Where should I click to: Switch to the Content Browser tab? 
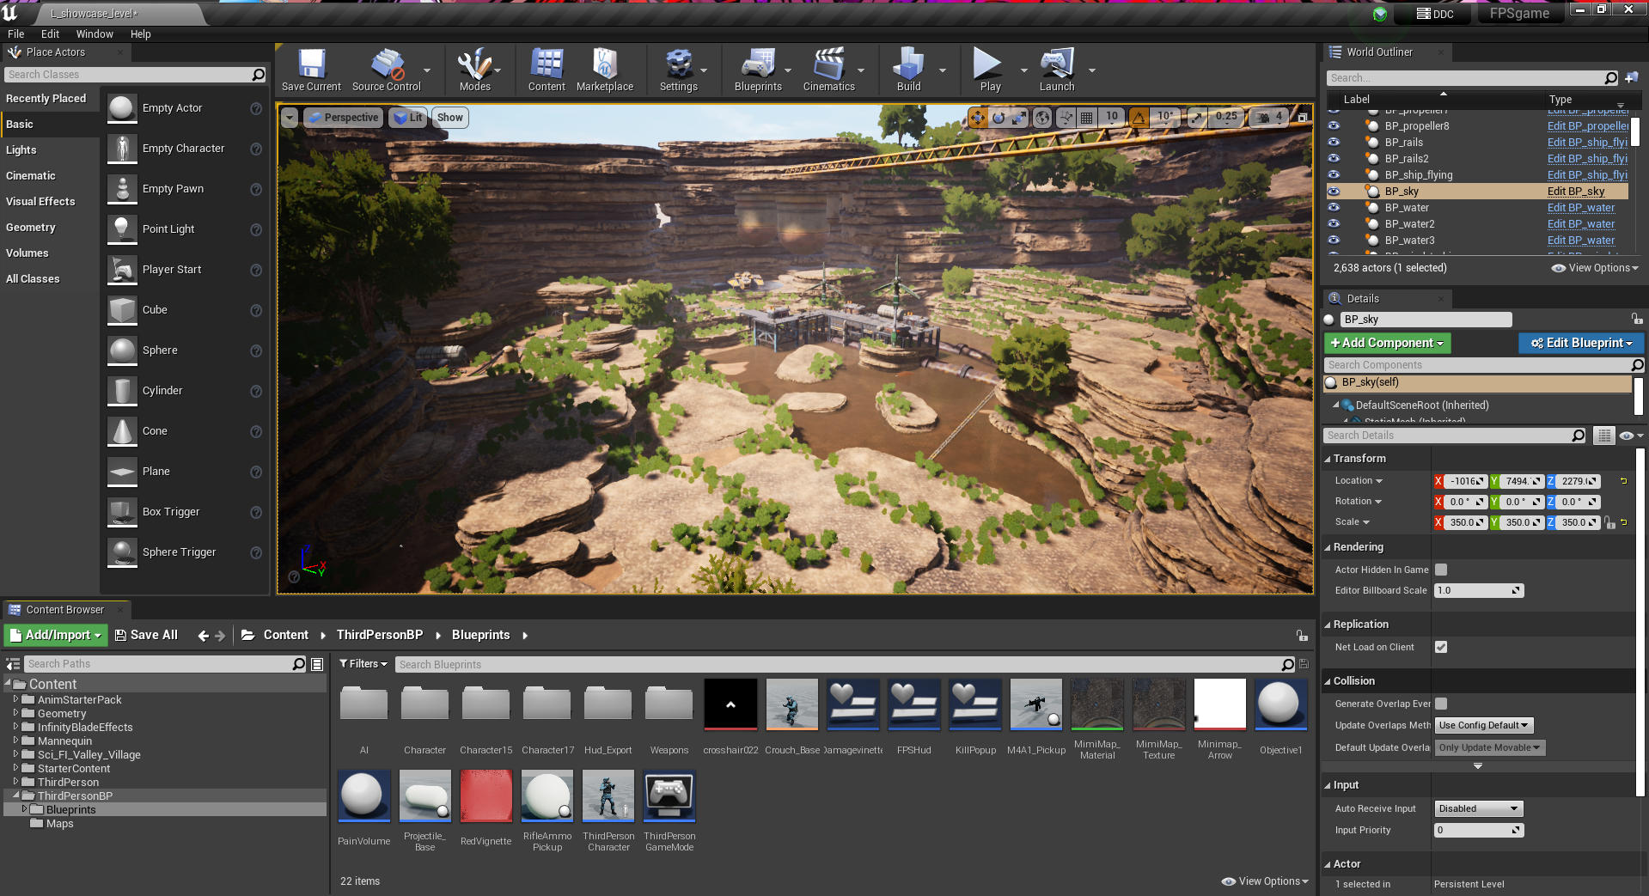point(66,609)
